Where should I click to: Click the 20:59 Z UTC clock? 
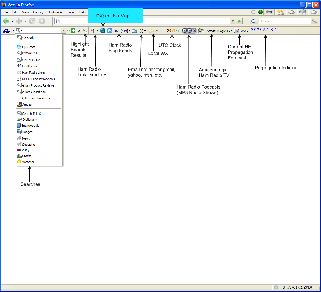[173, 31]
